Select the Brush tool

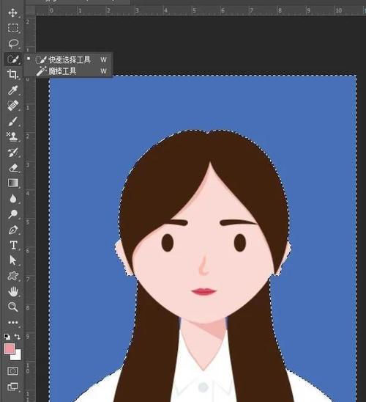coord(12,121)
